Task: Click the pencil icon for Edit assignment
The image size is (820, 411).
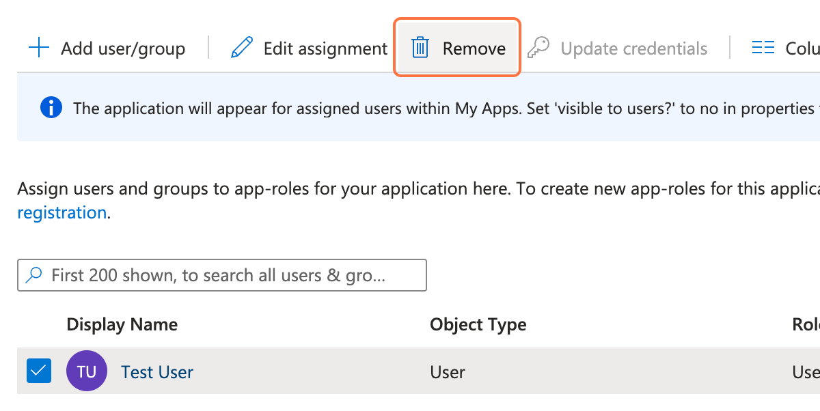Action: pyautogui.click(x=242, y=48)
